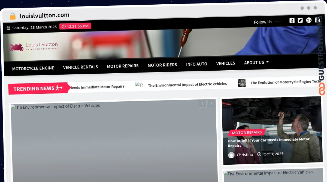327x182 pixels.
Task: Advance to next slide arrow
Action: (x=211, y=103)
